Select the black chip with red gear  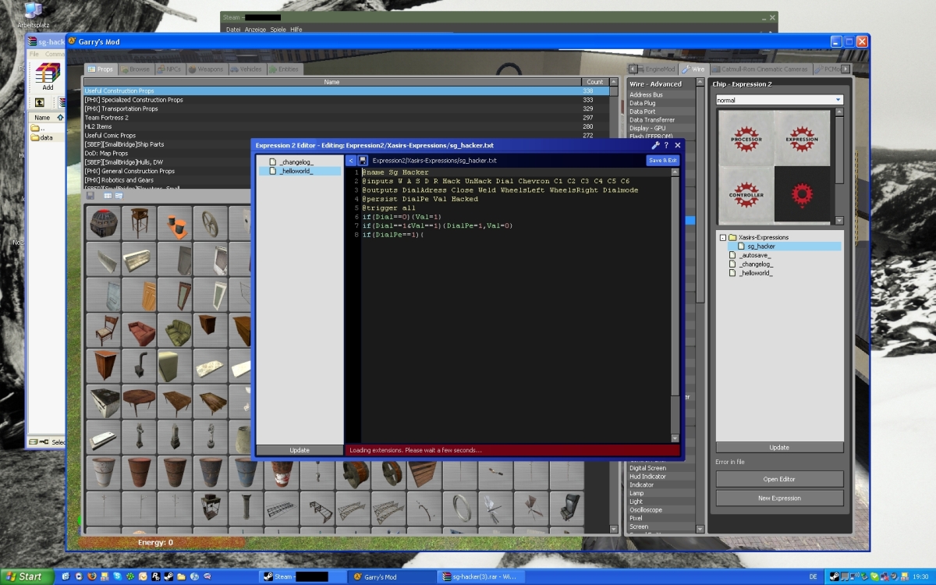point(801,193)
